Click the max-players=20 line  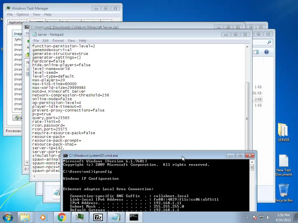49,80
